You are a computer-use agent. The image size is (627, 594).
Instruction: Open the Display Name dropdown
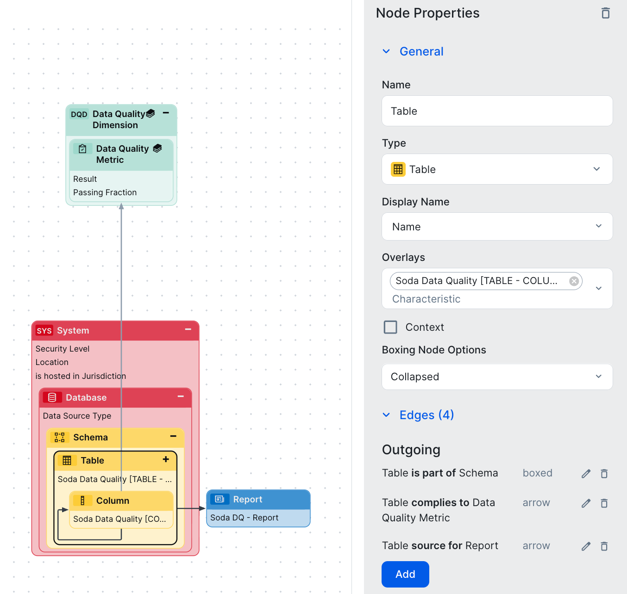pos(497,227)
